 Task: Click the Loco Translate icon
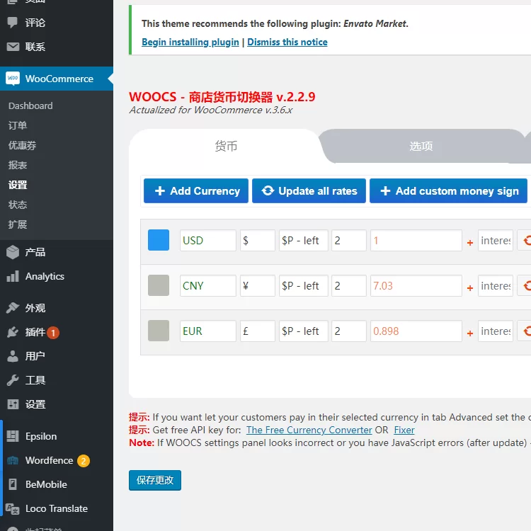point(13,508)
